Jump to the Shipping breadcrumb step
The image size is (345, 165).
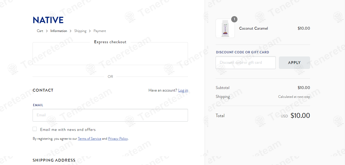pyautogui.click(x=80, y=31)
